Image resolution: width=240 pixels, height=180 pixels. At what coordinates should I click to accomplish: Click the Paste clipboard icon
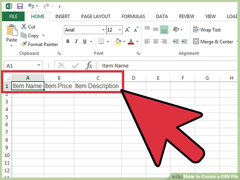[12, 30]
